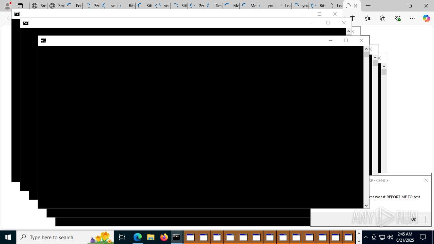Open Edge Settings and more menu
The image size is (434, 244).
click(x=412, y=18)
